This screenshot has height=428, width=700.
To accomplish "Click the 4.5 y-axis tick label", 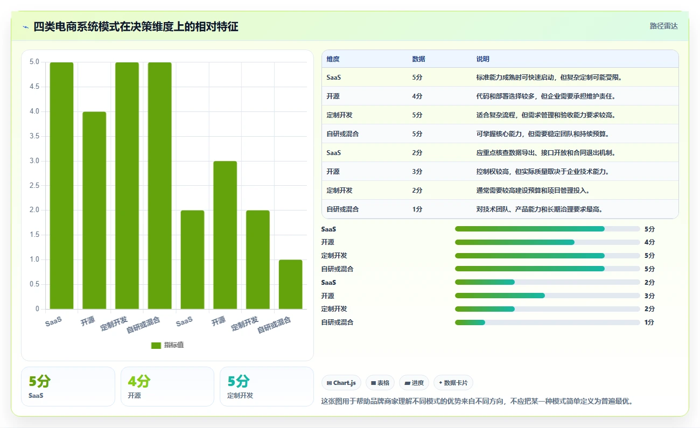I will [34, 87].
